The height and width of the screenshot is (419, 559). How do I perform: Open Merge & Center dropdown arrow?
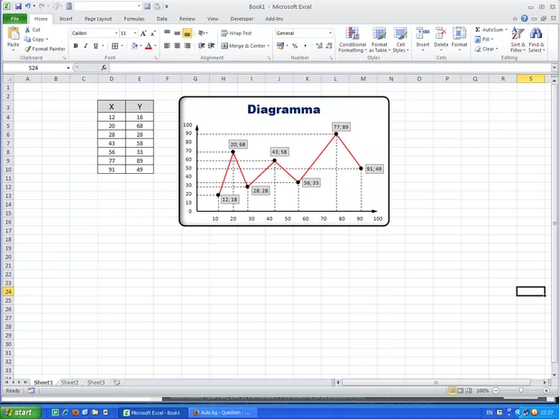point(268,46)
